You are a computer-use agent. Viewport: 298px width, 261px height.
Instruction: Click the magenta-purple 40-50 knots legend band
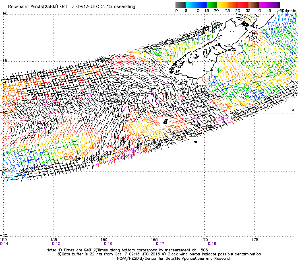click(x=269, y=5)
